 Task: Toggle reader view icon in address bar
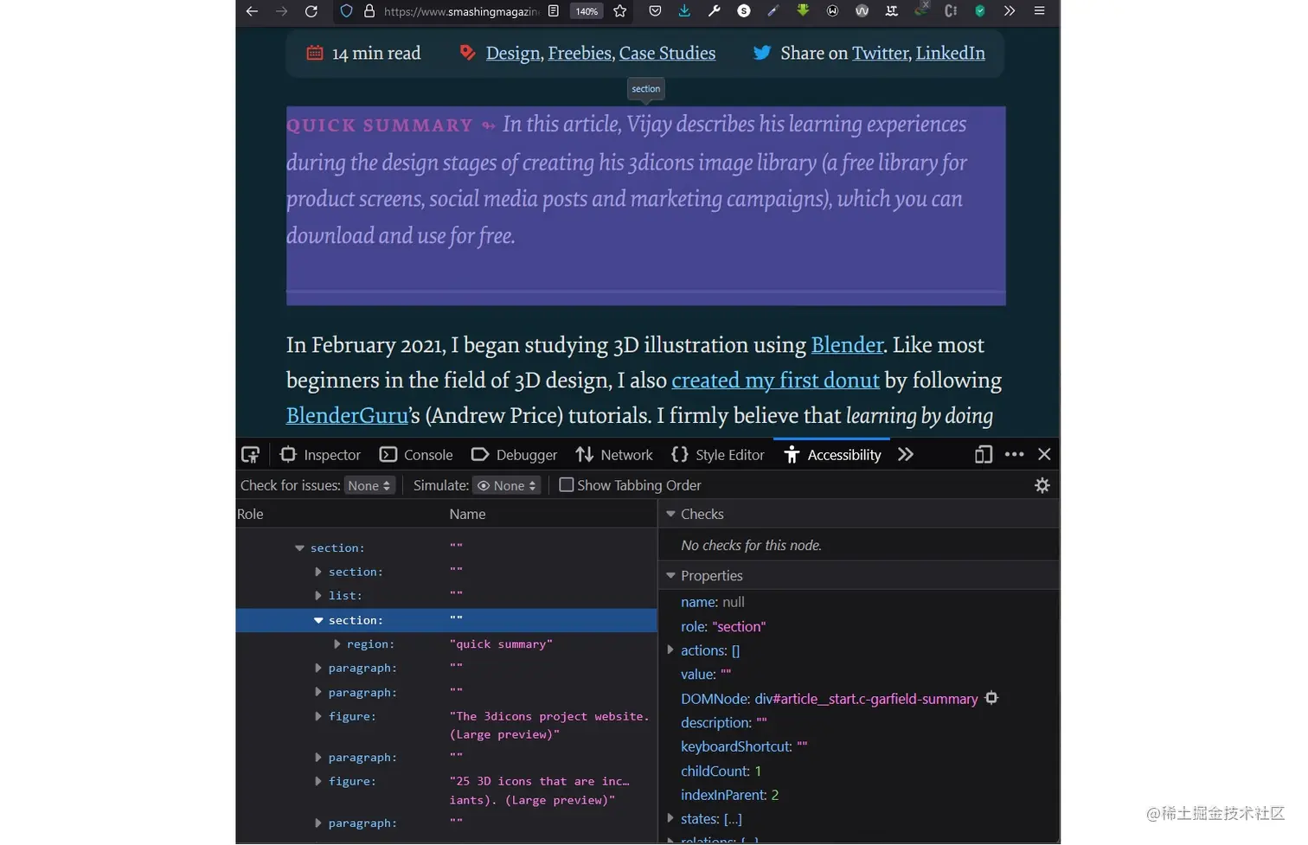pyautogui.click(x=554, y=11)
